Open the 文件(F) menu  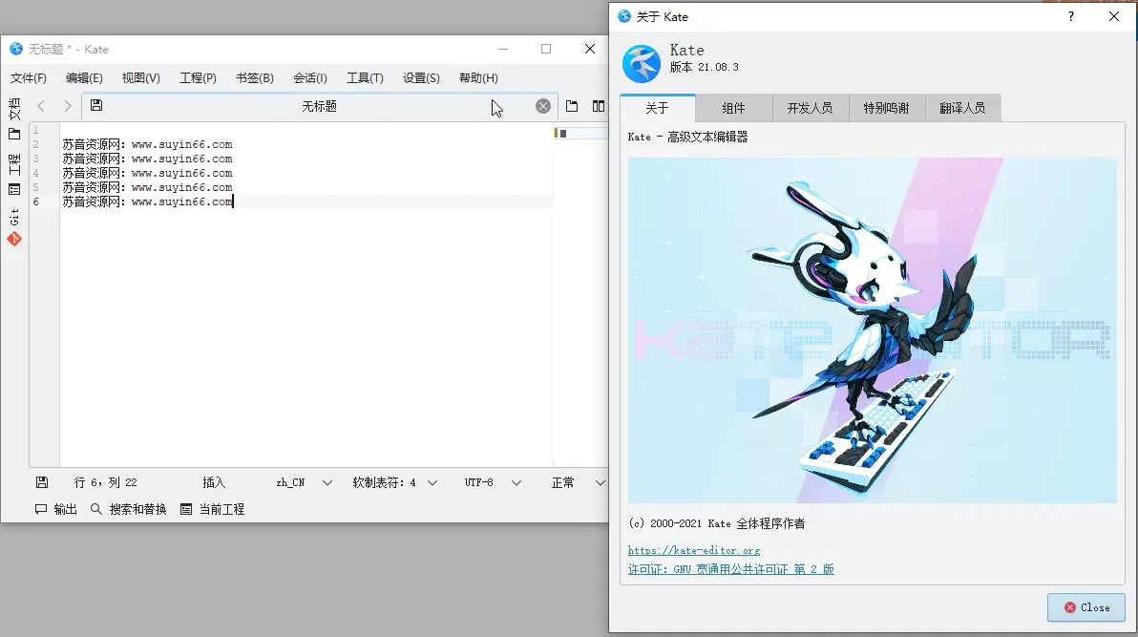[29, 77]
